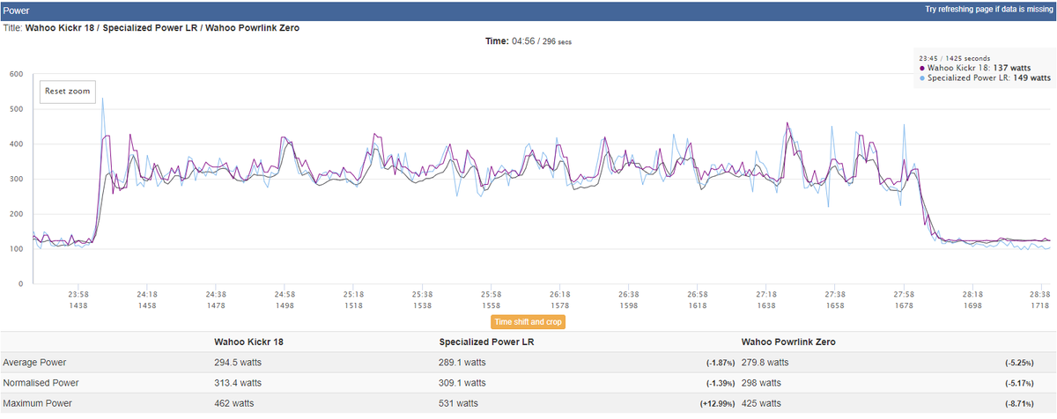This screenshot has width=1057, height=419.
Task: Click the -1.39% difference figure
Action: click(x=721, y=383)
